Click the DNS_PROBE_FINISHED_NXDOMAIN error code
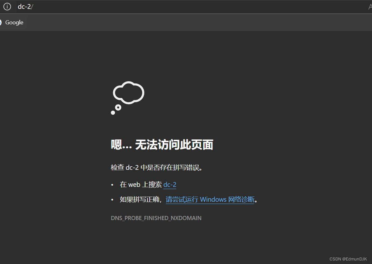The image size is (372, 264). coord(156,218)
